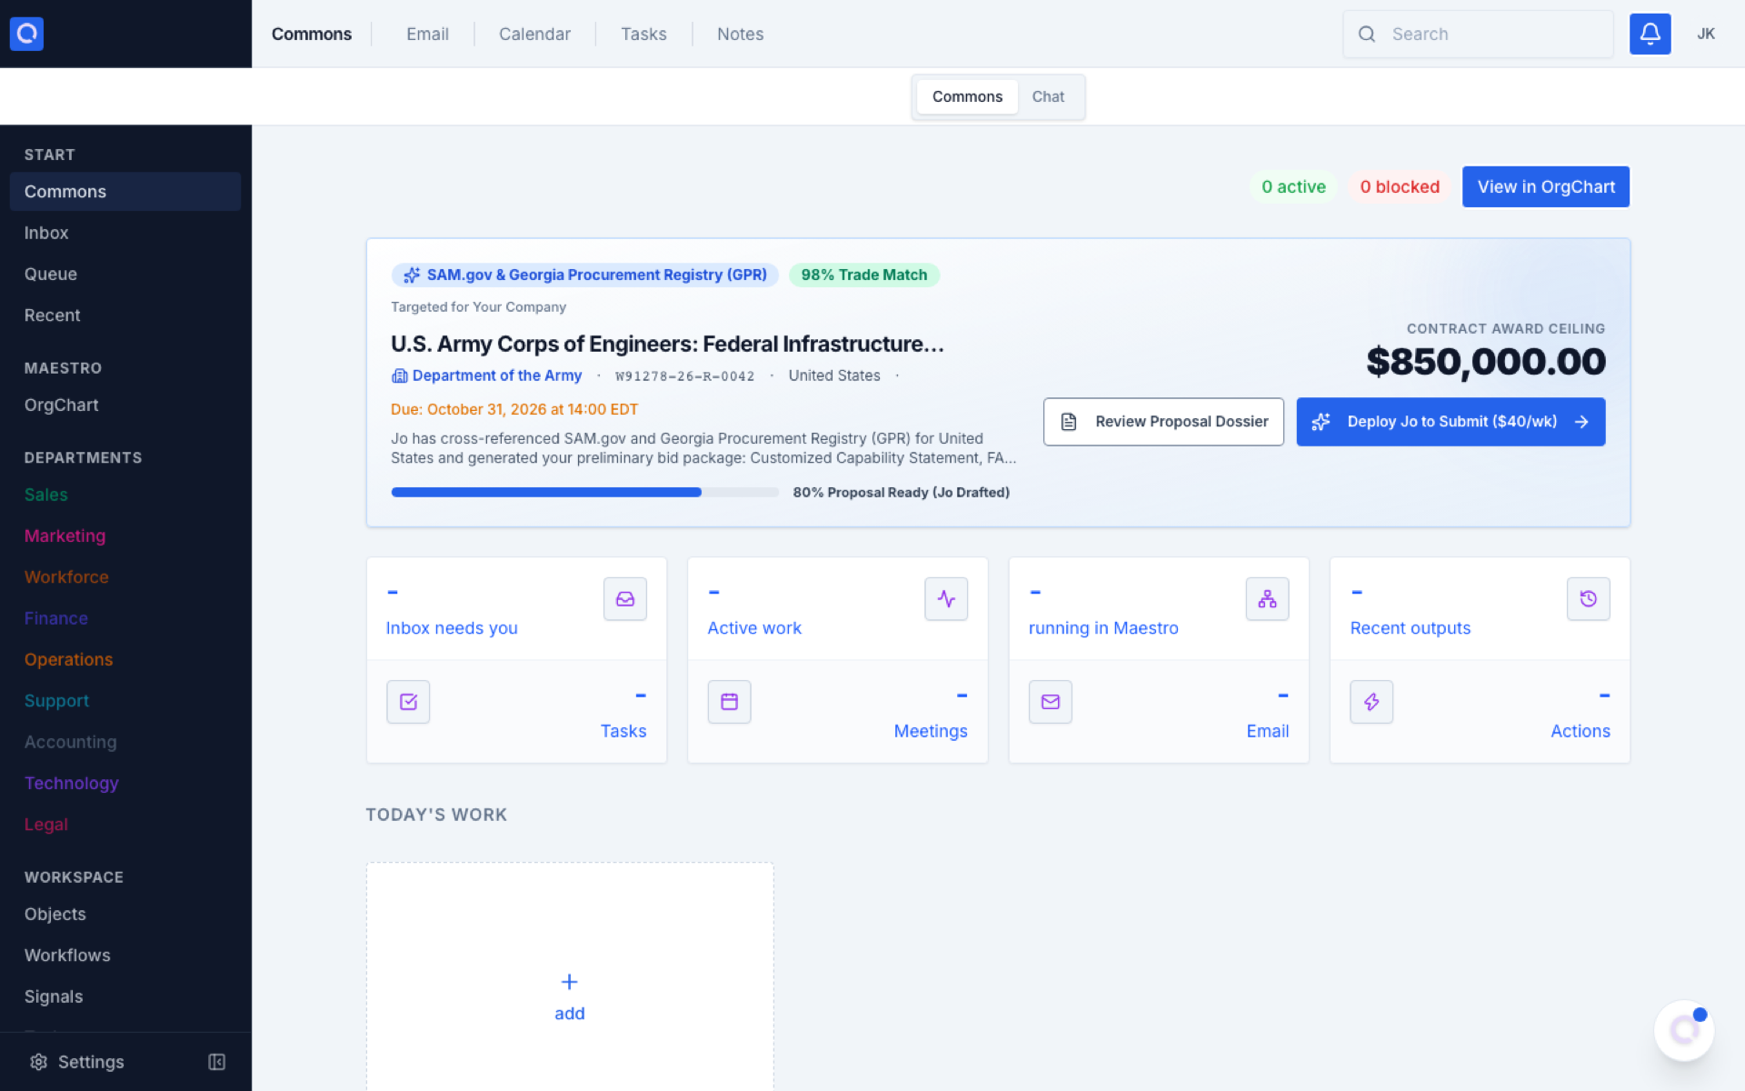The image size is (1745, 1091).
Task: Open Signals in Workspace section
Action: point(125,996)
